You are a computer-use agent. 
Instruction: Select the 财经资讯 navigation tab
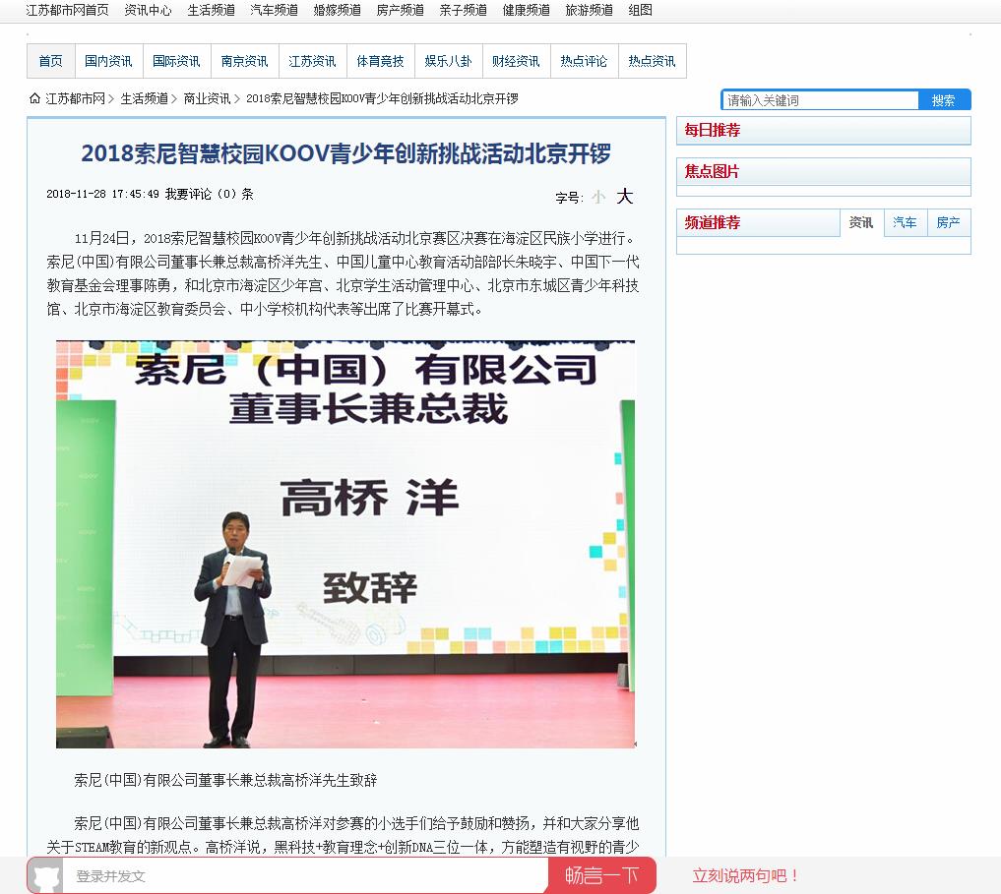point(517,61)
